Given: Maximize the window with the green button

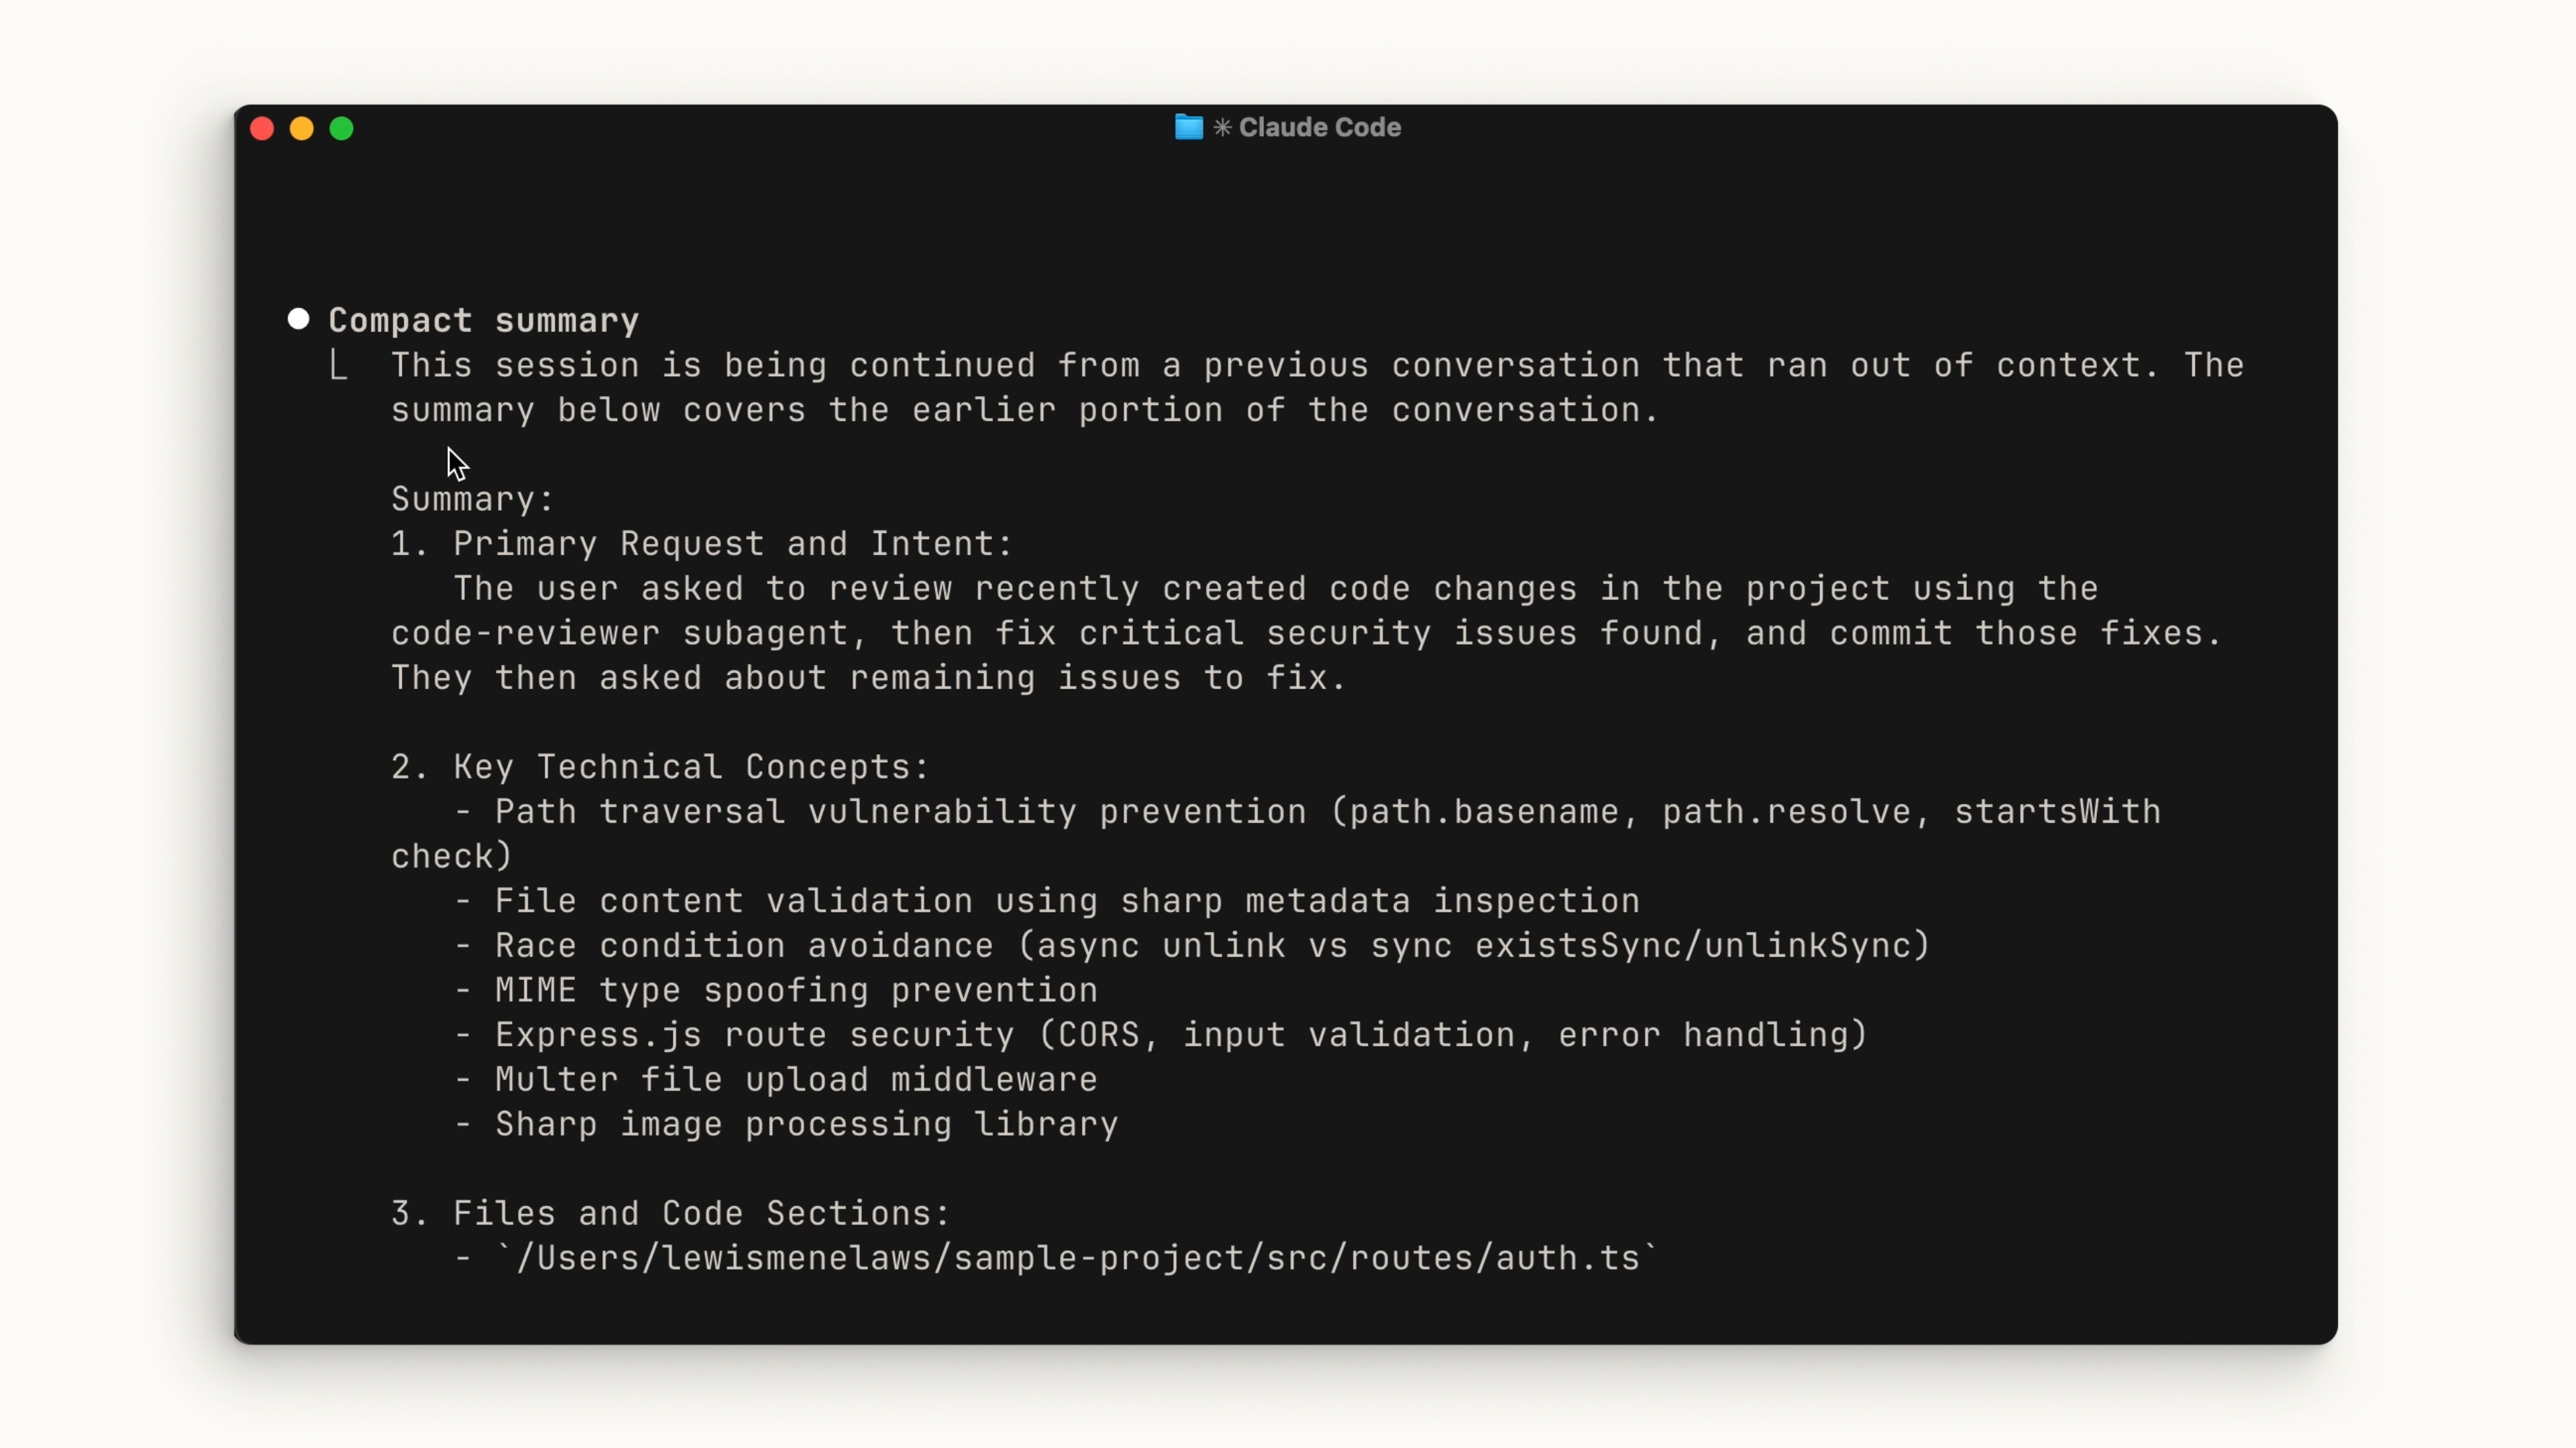Looking at the screenshot, I should pyautogui.click(x=342, y=129).
